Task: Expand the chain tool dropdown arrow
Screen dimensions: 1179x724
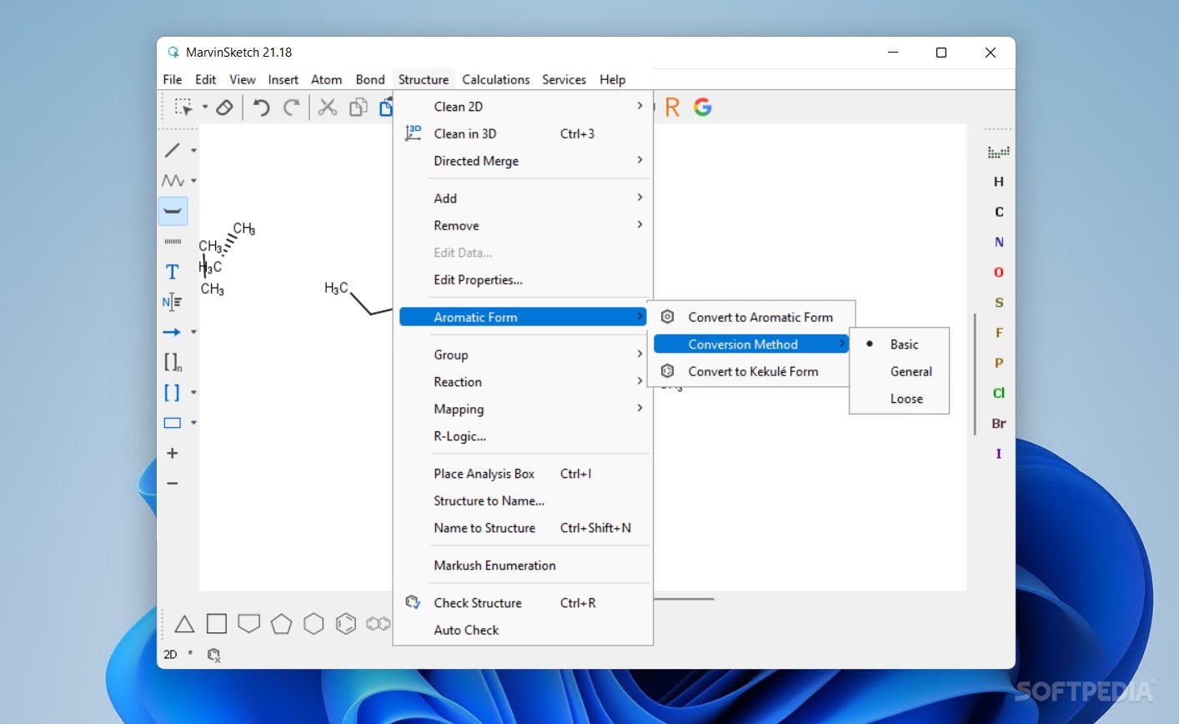Action: (193, 180)
